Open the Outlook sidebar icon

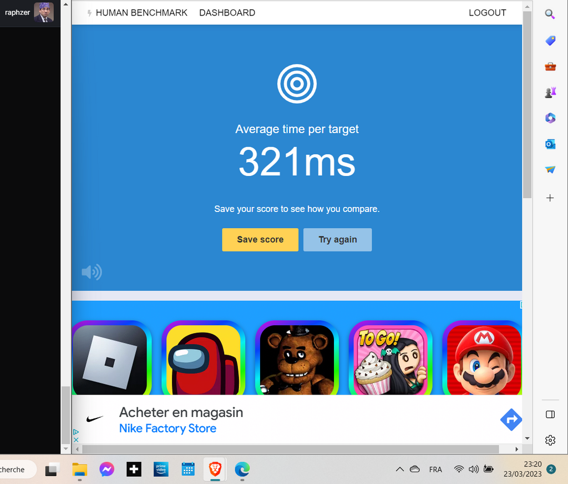click(550, 144)
